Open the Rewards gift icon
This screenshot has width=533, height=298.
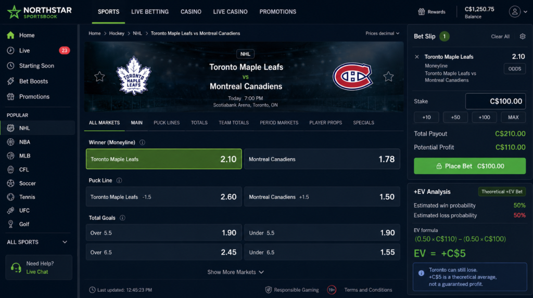(x=422, y=12)
